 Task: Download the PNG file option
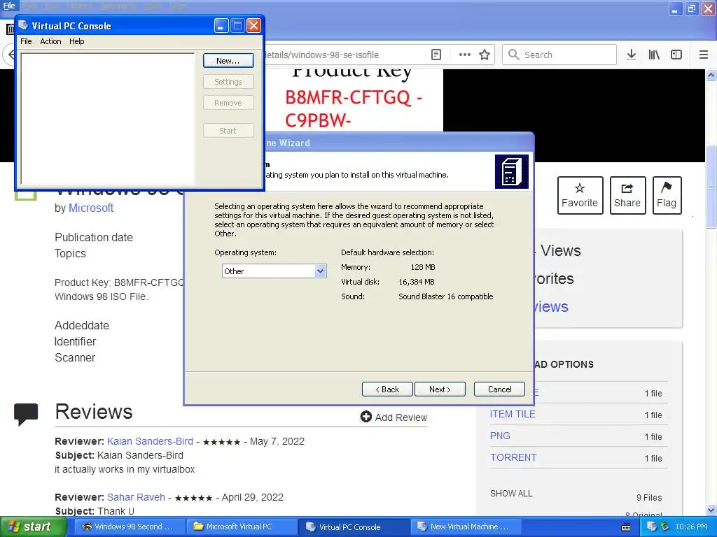500,436
